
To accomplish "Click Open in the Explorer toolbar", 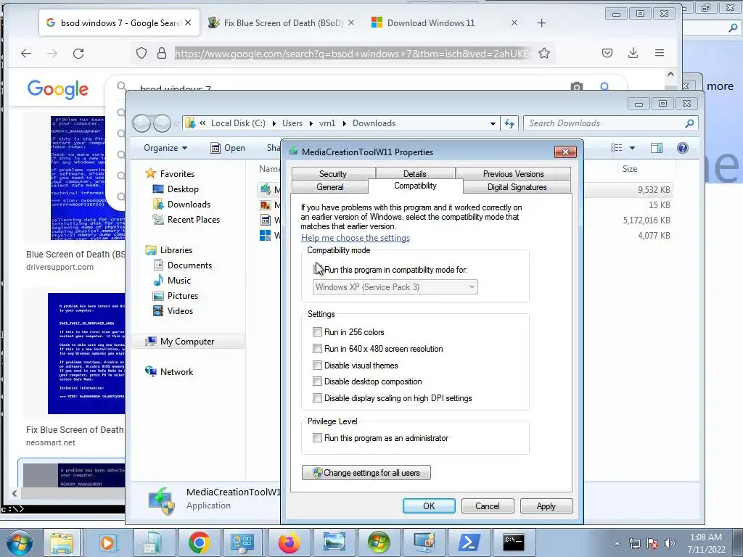I will [x=228, y=148].
